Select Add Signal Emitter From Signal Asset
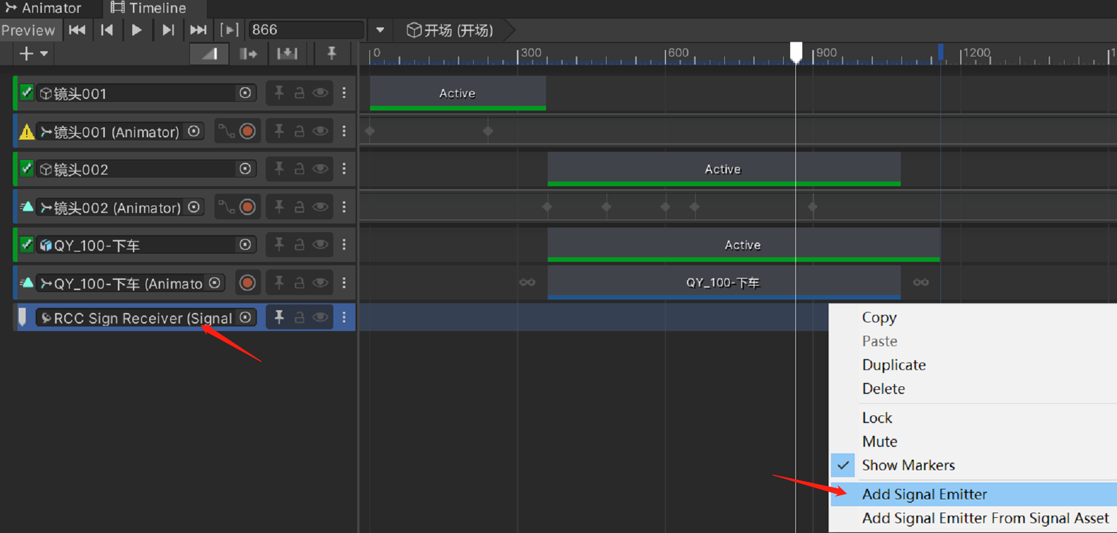Screen dimensions: 1117x533 click(x=985, y=517)
